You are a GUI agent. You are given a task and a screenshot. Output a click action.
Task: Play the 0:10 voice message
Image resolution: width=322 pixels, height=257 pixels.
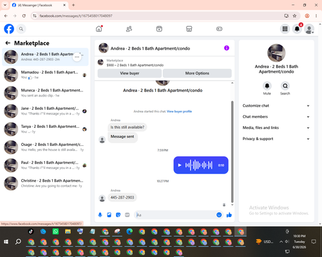(180, 165)
